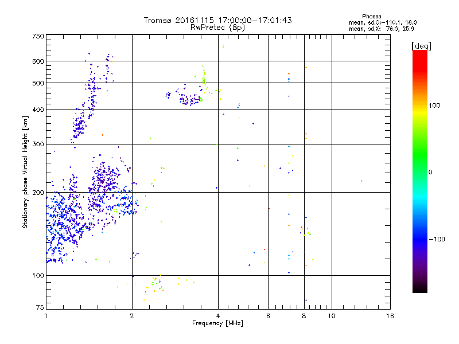
Task: Click the green zero-degree region of the colorbar
Action: click(420, 172)
